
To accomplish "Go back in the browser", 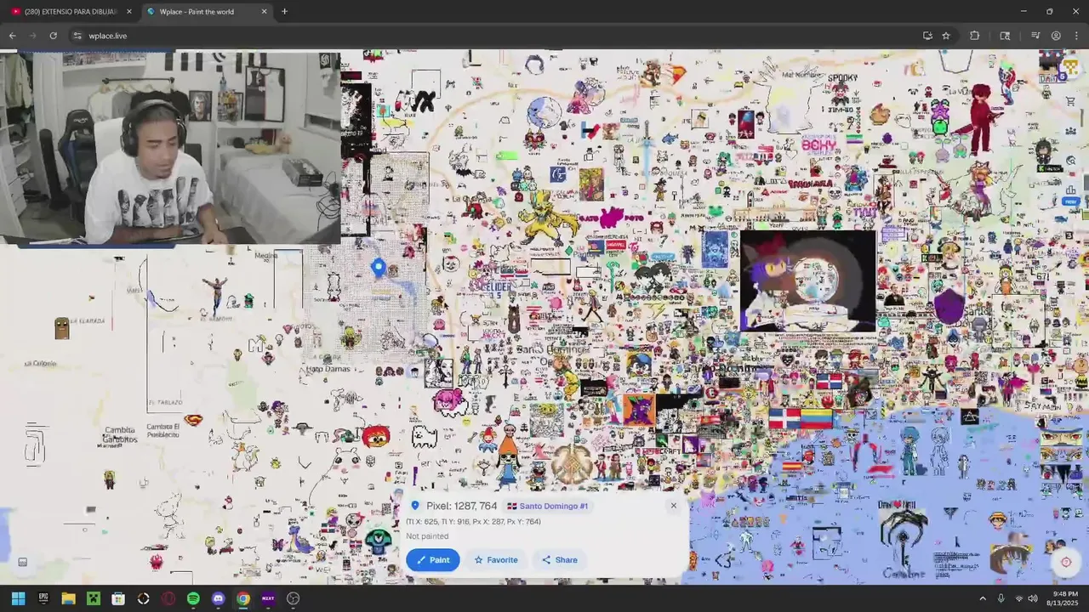I will click(x=12, y=36).
